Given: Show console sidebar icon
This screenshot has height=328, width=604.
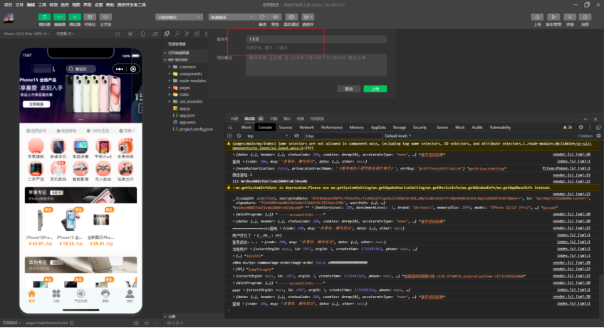Looking at the screenshot, I should (x=230, y=135).
